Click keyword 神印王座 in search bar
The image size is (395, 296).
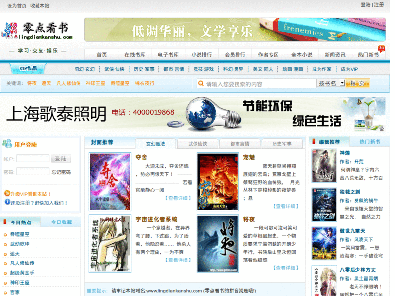tap(95, 83)
